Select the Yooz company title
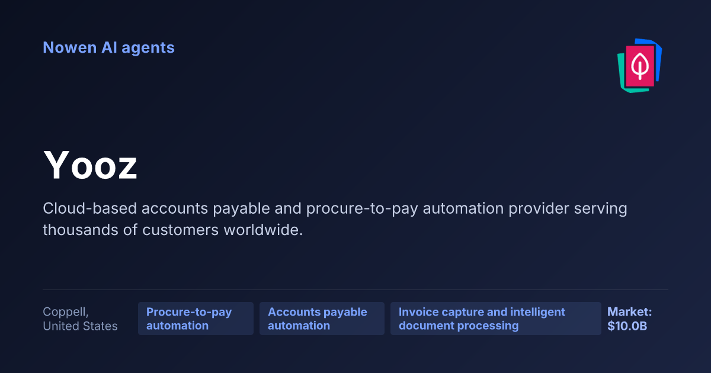The width and height of the screenshot is (711, 373). pyautogui.click(x=90, y=165)
